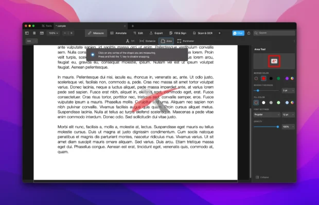Pick the black border color
Viewport: 319px width, 205px height.
pos(271,78)
